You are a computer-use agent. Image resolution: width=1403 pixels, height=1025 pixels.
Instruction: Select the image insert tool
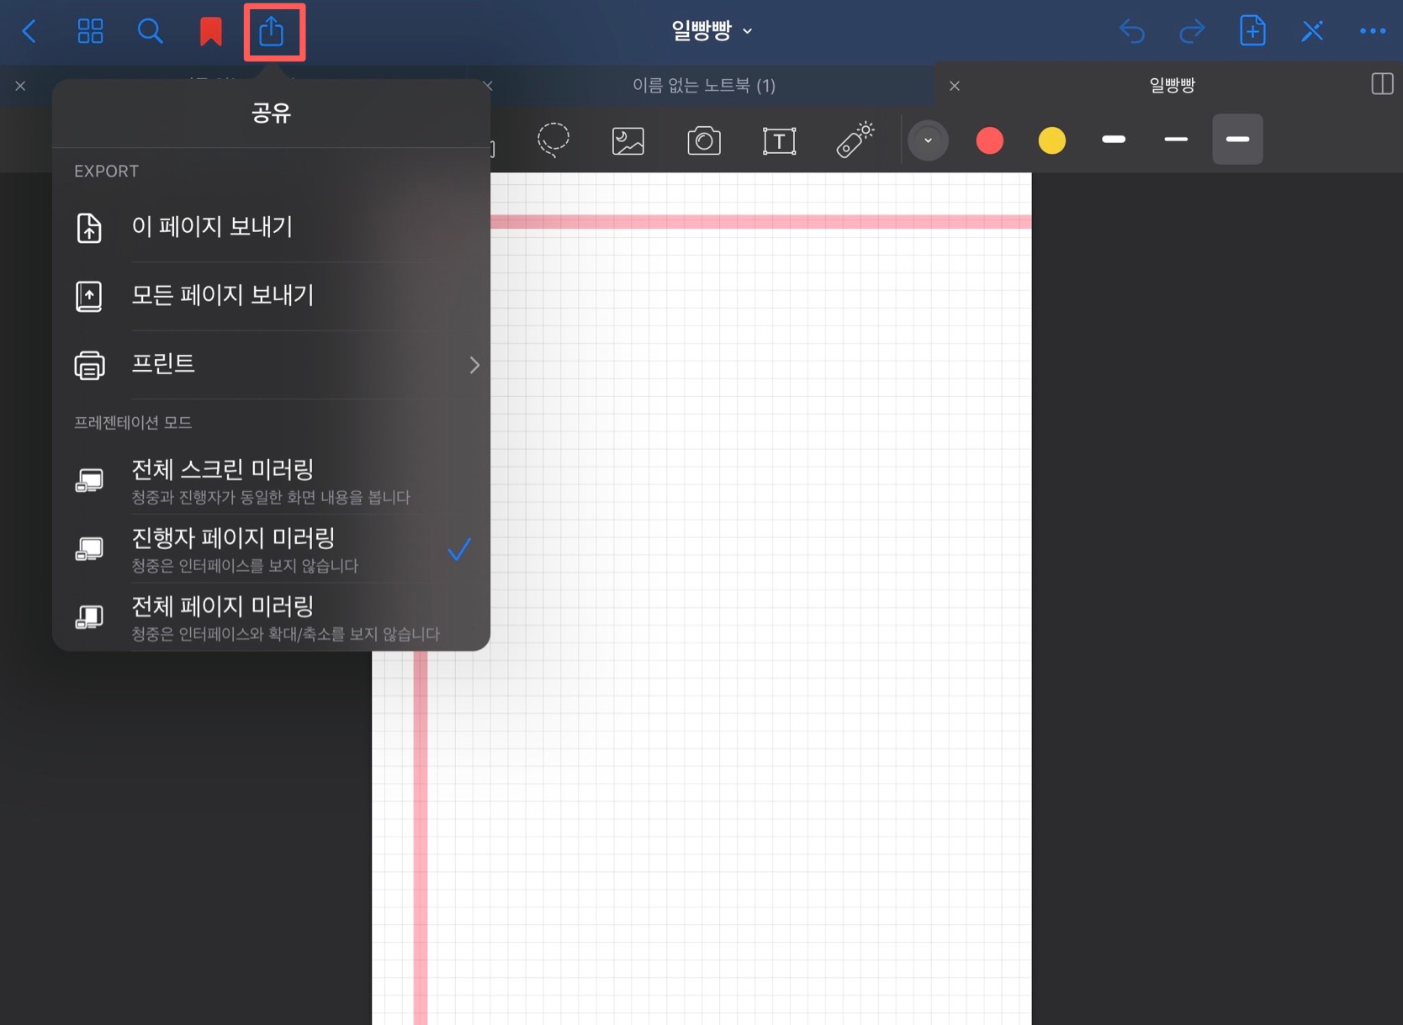coord(628,140)
